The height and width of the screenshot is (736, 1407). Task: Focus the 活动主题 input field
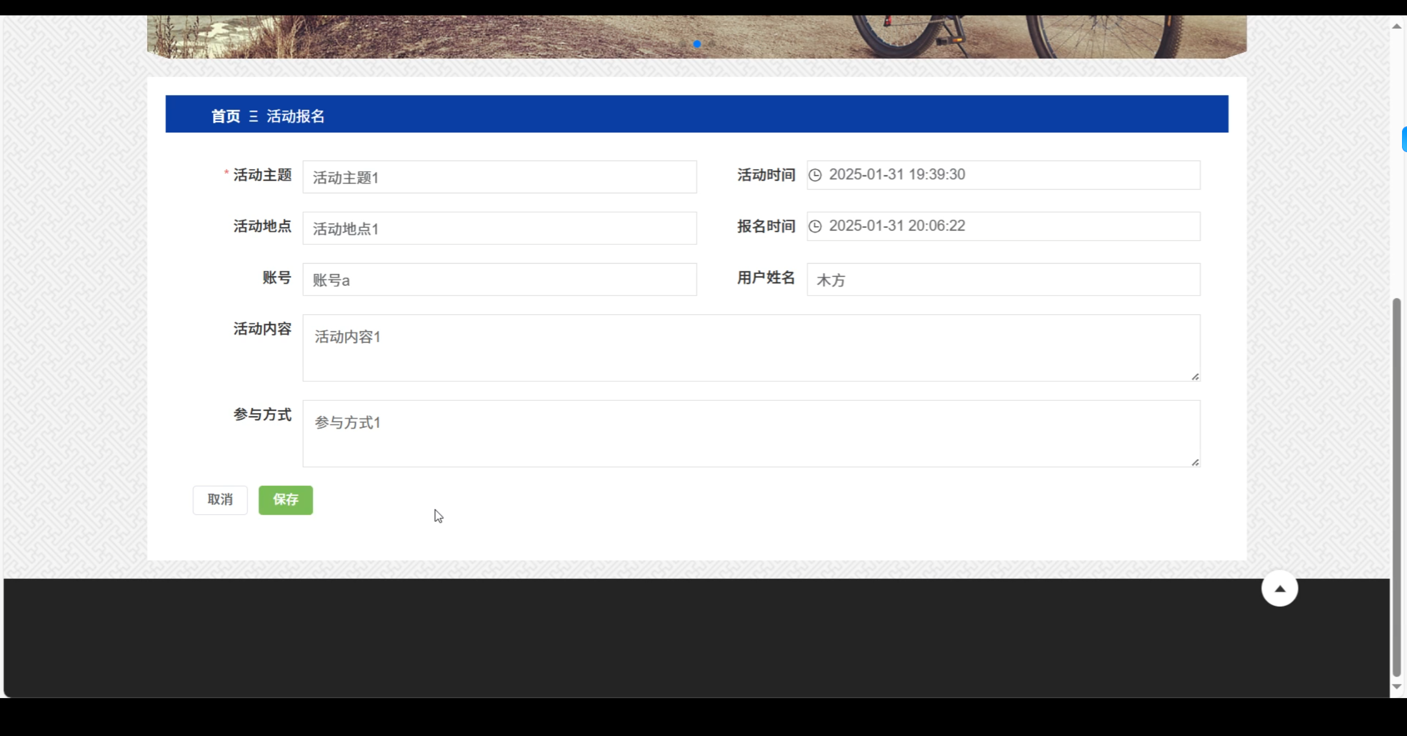pyautogui.click(x=499, y=177)
